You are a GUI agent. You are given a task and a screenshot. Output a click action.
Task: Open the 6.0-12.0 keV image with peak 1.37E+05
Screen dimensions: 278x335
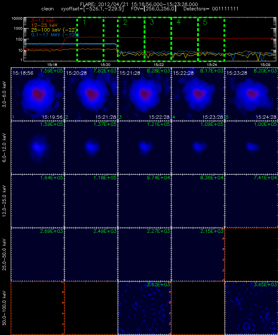coord(91,147)
